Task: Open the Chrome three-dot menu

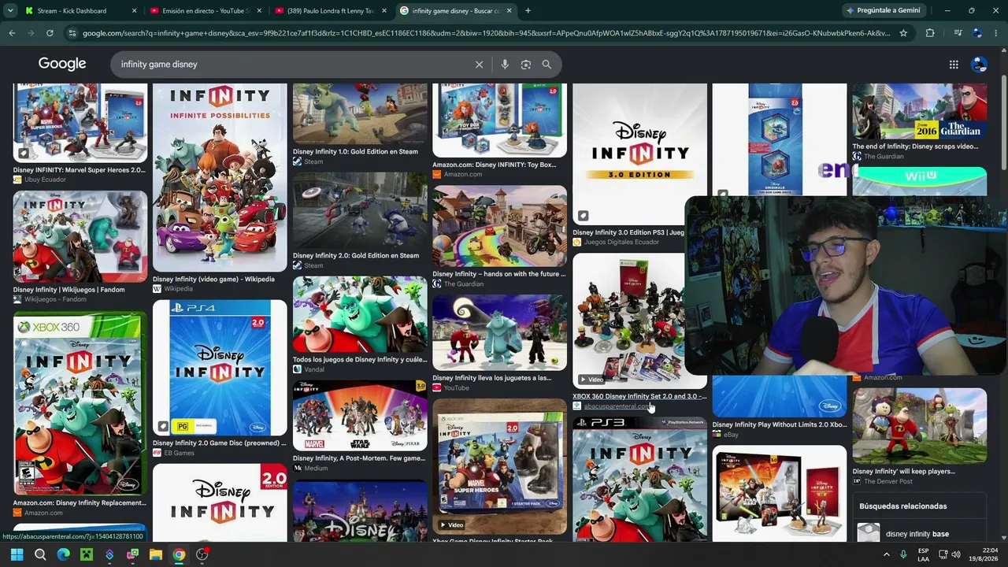Action: point(996,33)
